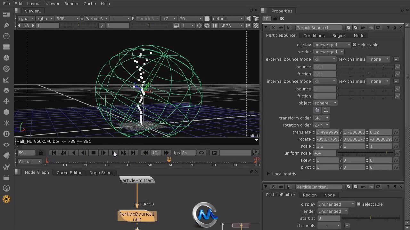Toggle the viewer region of interest icon
Screen dimensions: 410x230
pos(199,26)
